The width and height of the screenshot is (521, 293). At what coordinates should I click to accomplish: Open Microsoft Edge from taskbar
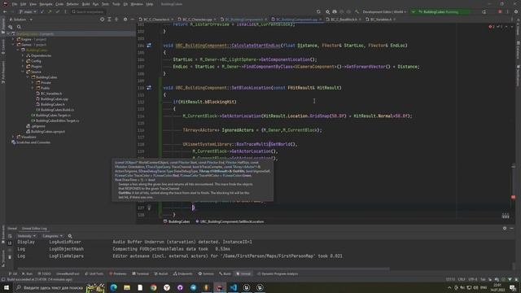click(x=114, y=287)
